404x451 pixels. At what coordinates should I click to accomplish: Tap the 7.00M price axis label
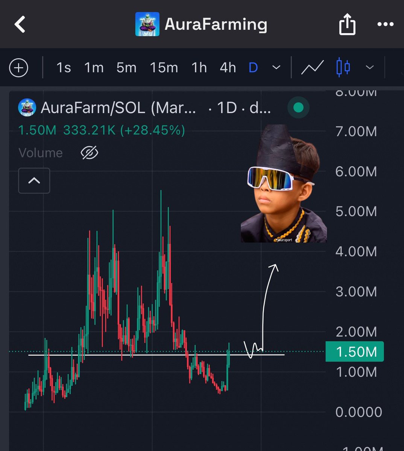point(356,132)
